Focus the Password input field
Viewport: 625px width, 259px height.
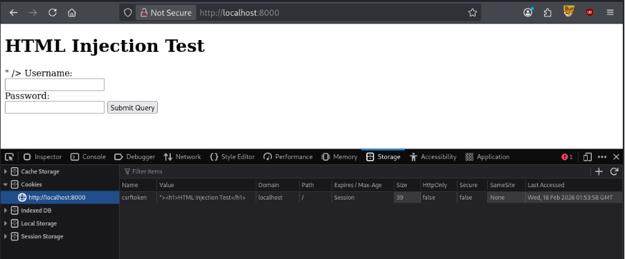pos(55,108)
